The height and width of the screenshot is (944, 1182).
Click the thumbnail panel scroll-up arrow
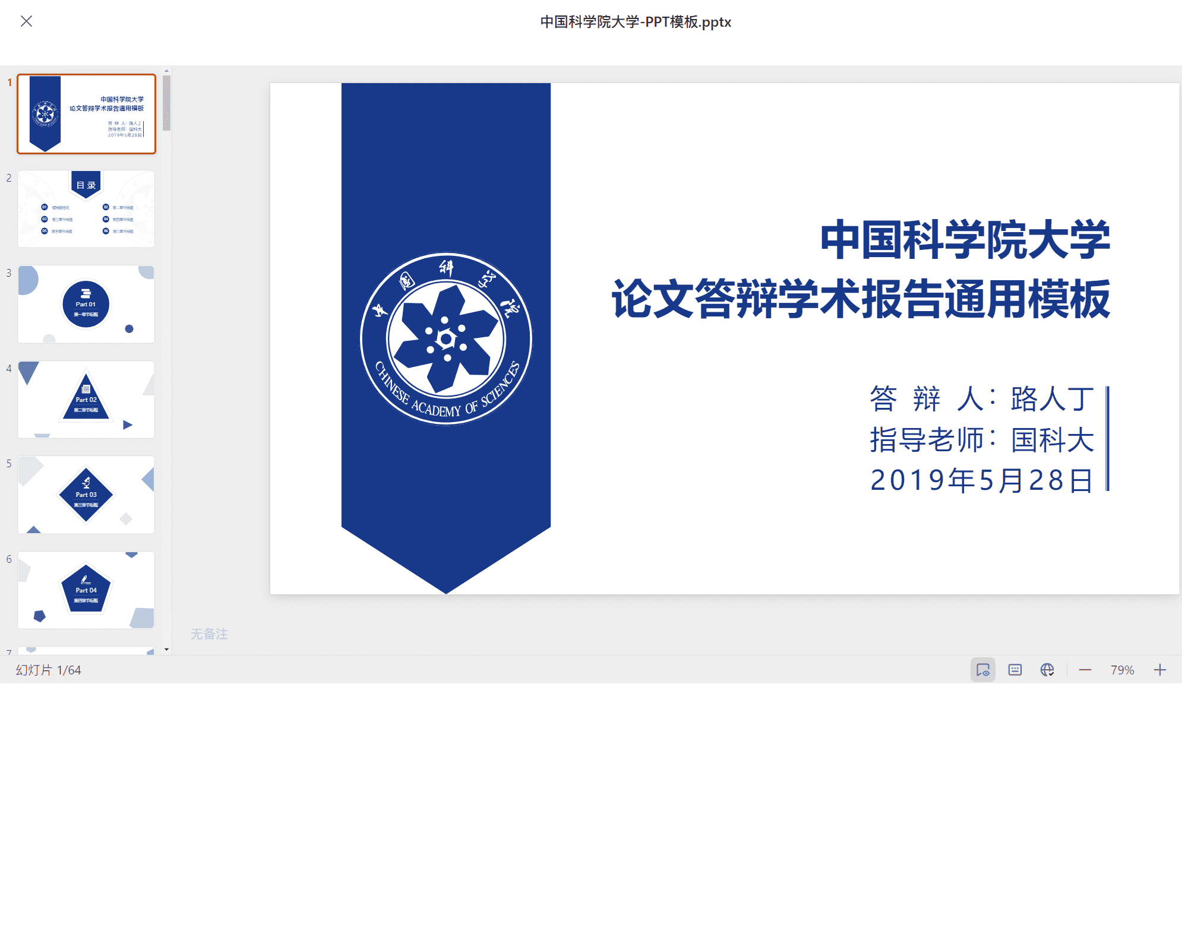click(x=166, y=71)
